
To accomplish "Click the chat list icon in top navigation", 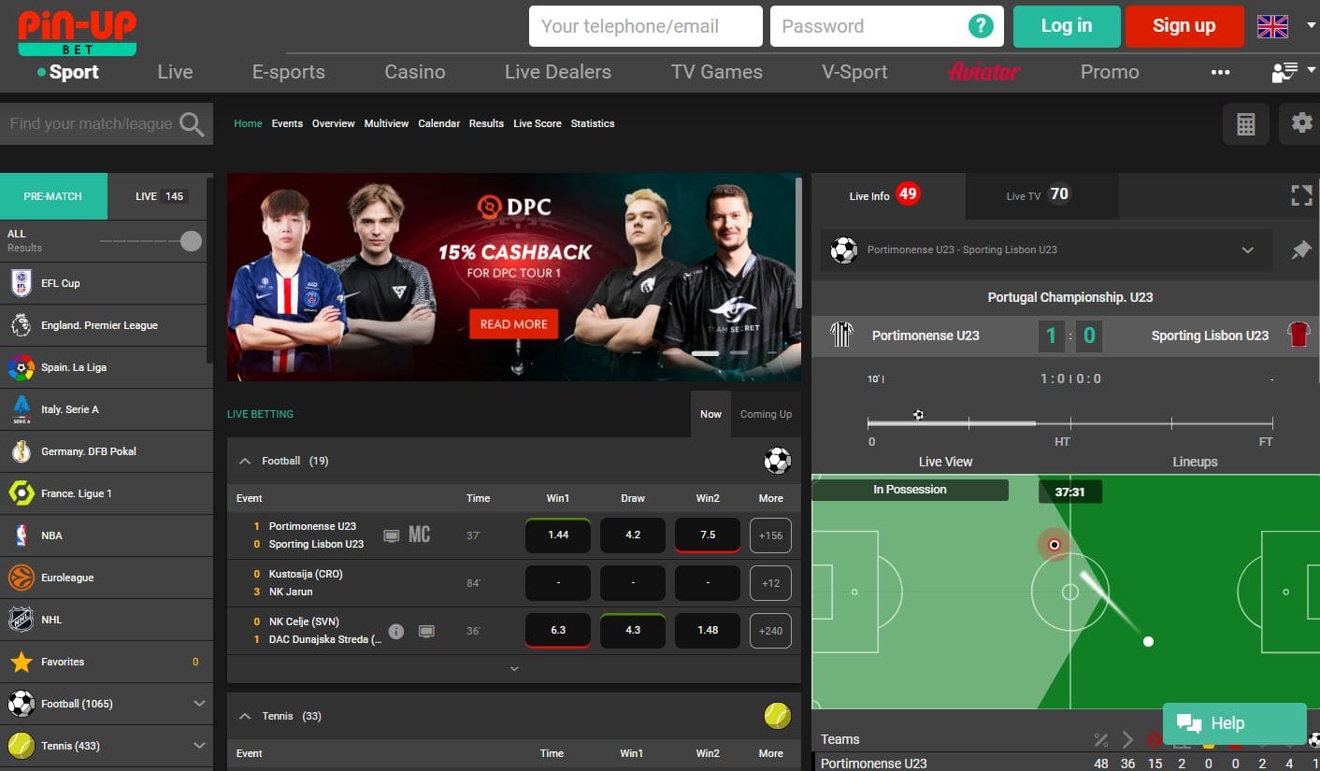I will click(1285, 72).
